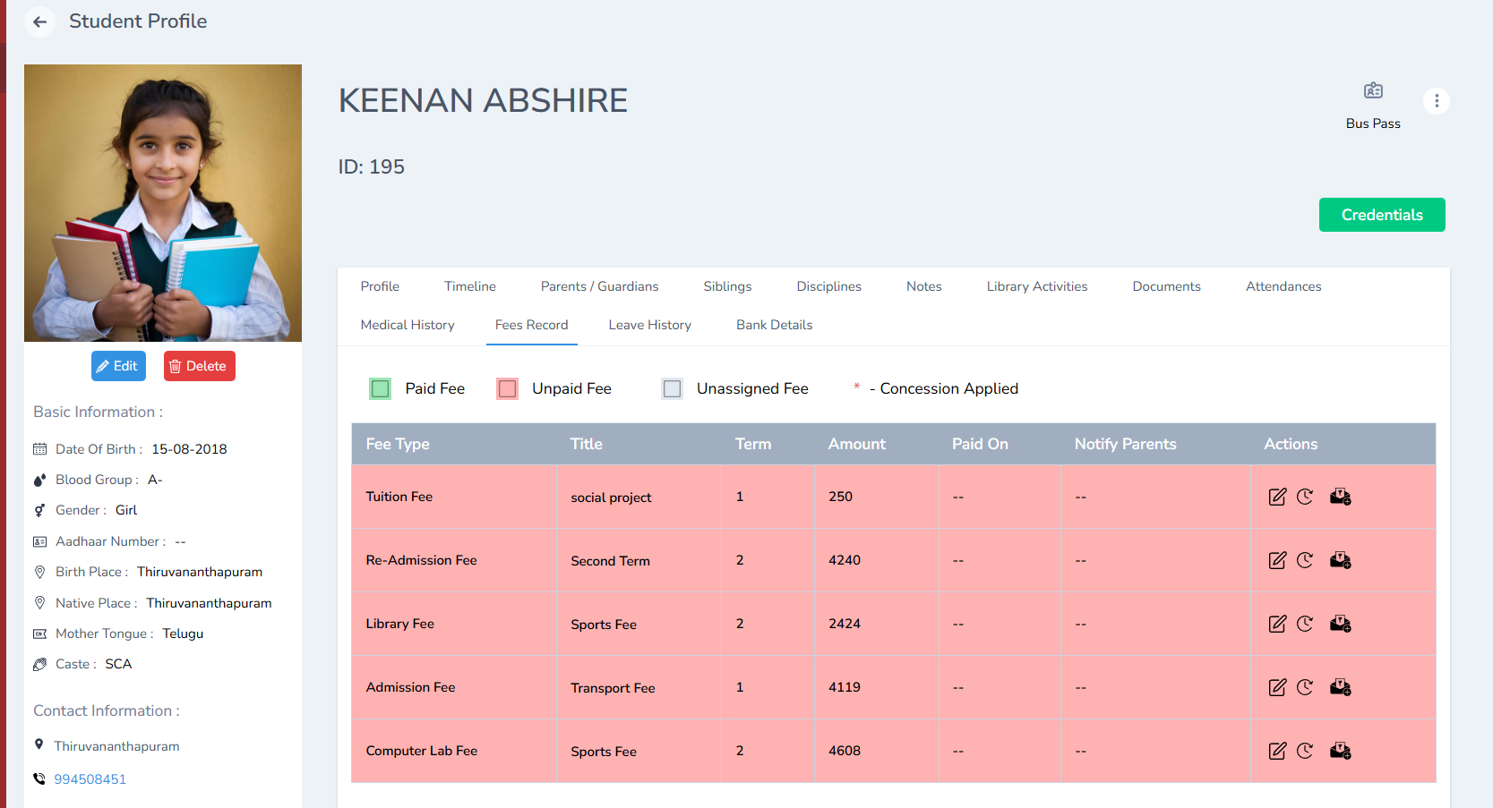
Task: View payment history for the Re-Admission Fee
Action: 1305,560
